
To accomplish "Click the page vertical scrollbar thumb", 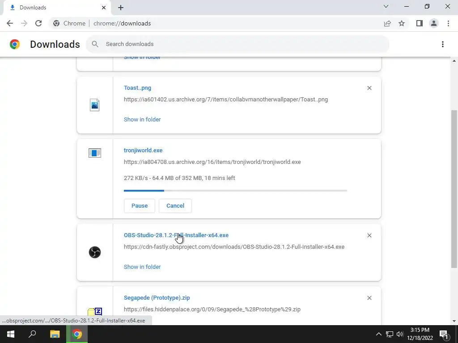I will 454,189.
